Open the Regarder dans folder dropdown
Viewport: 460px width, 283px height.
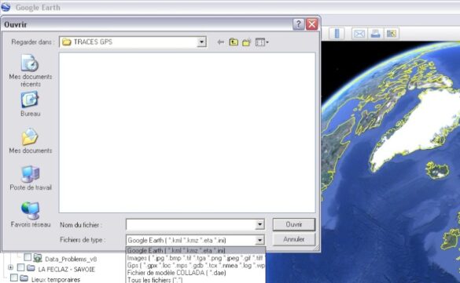201,42
